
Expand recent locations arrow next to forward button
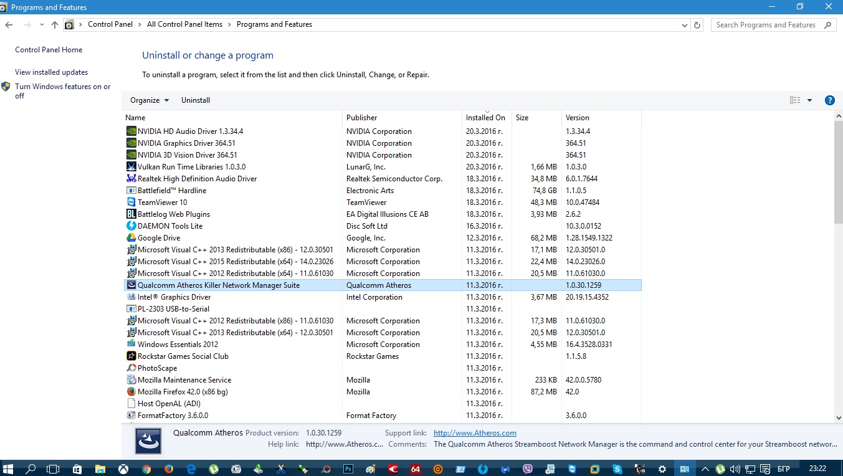(x=42, y=25)
